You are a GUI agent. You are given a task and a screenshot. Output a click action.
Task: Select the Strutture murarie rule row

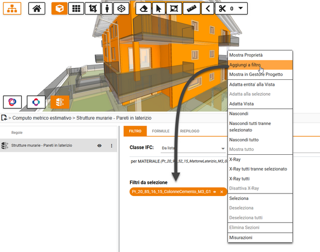tap(58, 145)
